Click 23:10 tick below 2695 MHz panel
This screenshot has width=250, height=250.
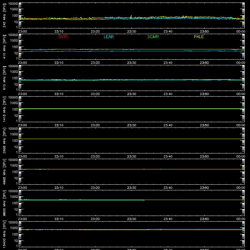pyautogui.click(x=59, y=157)
